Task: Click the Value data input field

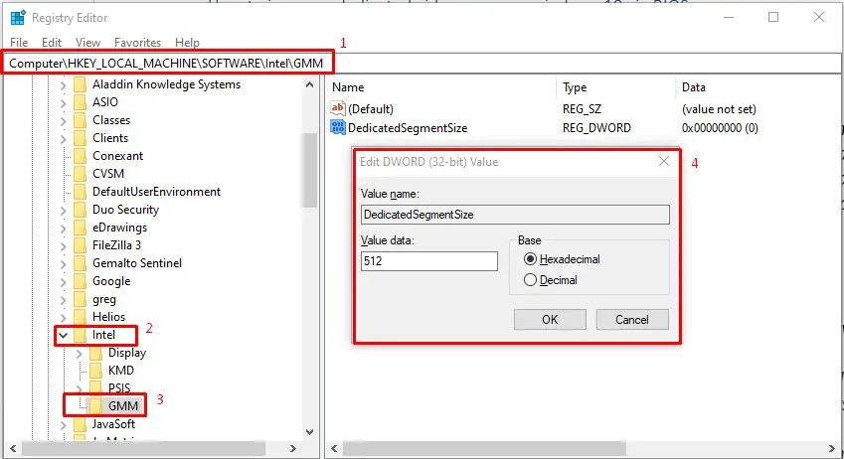Action: coord(429,261)
